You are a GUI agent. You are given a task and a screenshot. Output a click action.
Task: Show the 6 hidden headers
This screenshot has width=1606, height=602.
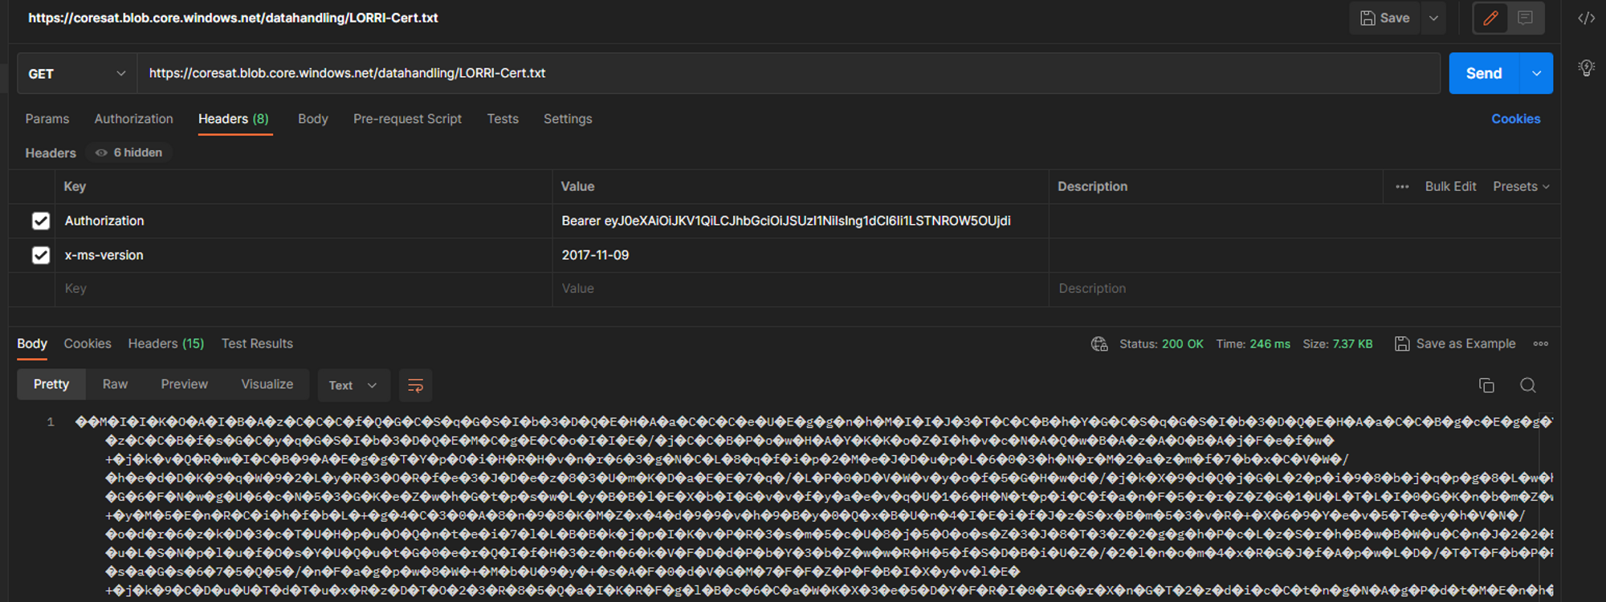coord(129,153)
